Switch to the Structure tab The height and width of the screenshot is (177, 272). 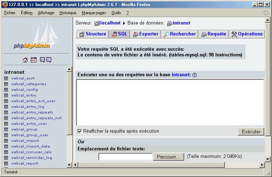tap(92, 34)
